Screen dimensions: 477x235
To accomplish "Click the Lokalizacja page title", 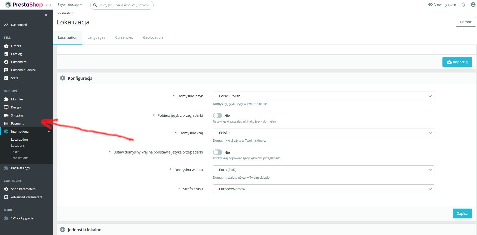I will [73, 22].
